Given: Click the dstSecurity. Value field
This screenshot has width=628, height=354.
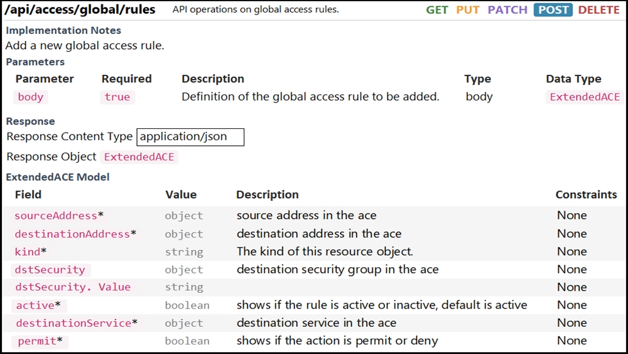Looking at the screenshot, I should [x=73, y=287].
